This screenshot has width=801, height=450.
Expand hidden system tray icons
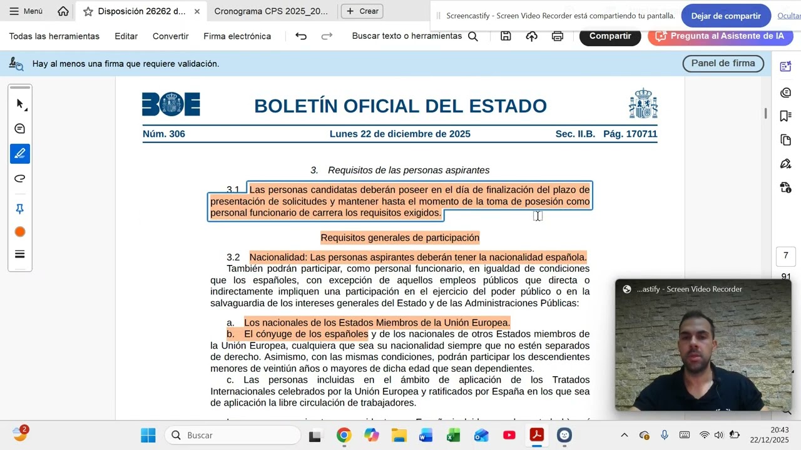[x=624, y=435]
